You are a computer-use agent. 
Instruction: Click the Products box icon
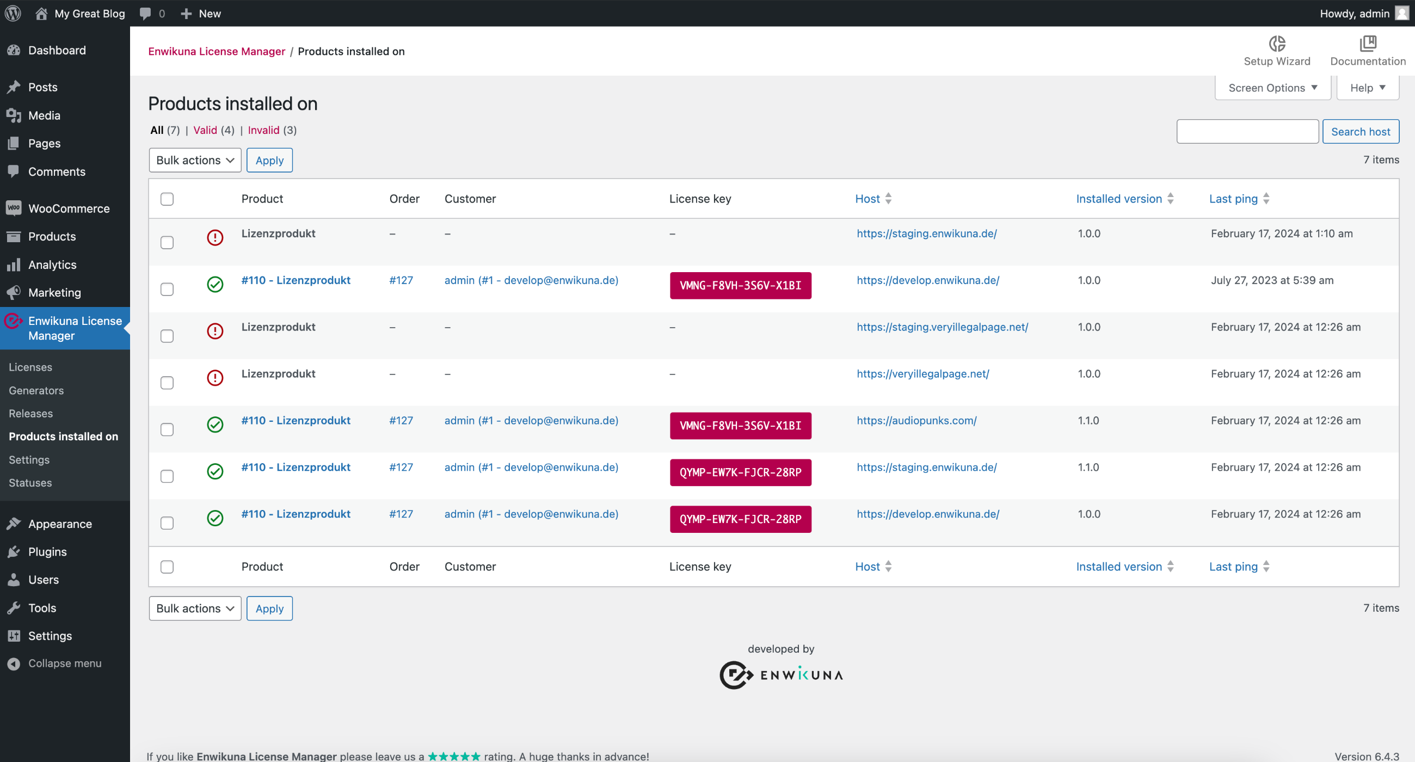tap(14, 236)
